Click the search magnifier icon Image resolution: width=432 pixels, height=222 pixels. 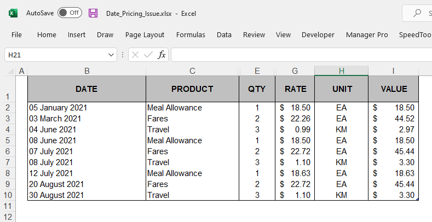(x=418, y=13)
